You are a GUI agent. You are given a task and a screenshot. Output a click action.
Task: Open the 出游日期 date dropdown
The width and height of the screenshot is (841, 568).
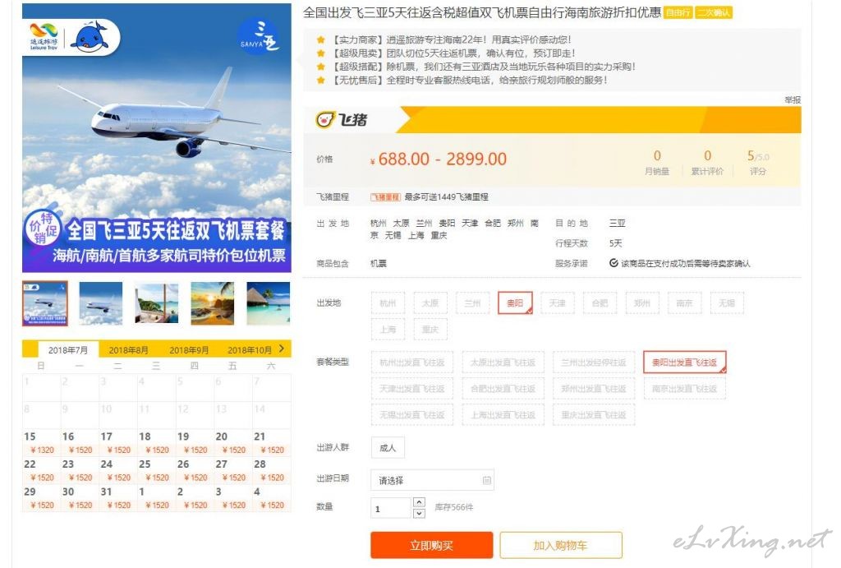click(x=432, y=480)
